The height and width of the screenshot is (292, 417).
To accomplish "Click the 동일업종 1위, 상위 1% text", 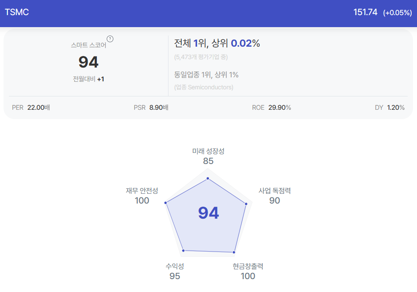I will (206, 75).
